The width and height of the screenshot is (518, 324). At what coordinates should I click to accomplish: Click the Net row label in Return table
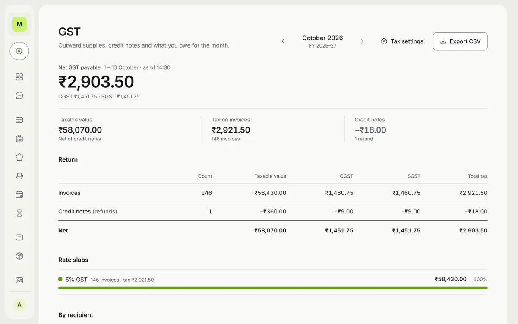(63, 230)
